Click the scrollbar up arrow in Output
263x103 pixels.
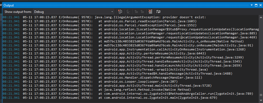(x=261, y=17)
